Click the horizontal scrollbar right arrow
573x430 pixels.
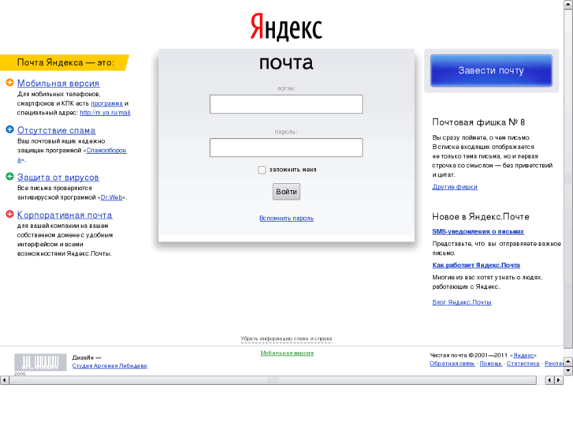tap(558, 380)
